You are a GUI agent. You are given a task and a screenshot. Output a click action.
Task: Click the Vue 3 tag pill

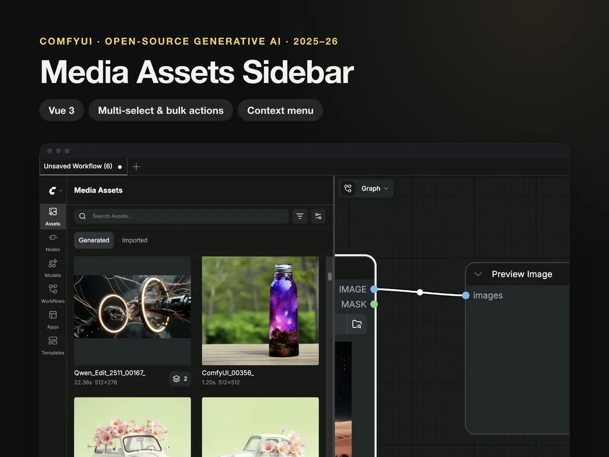[61, 110]
